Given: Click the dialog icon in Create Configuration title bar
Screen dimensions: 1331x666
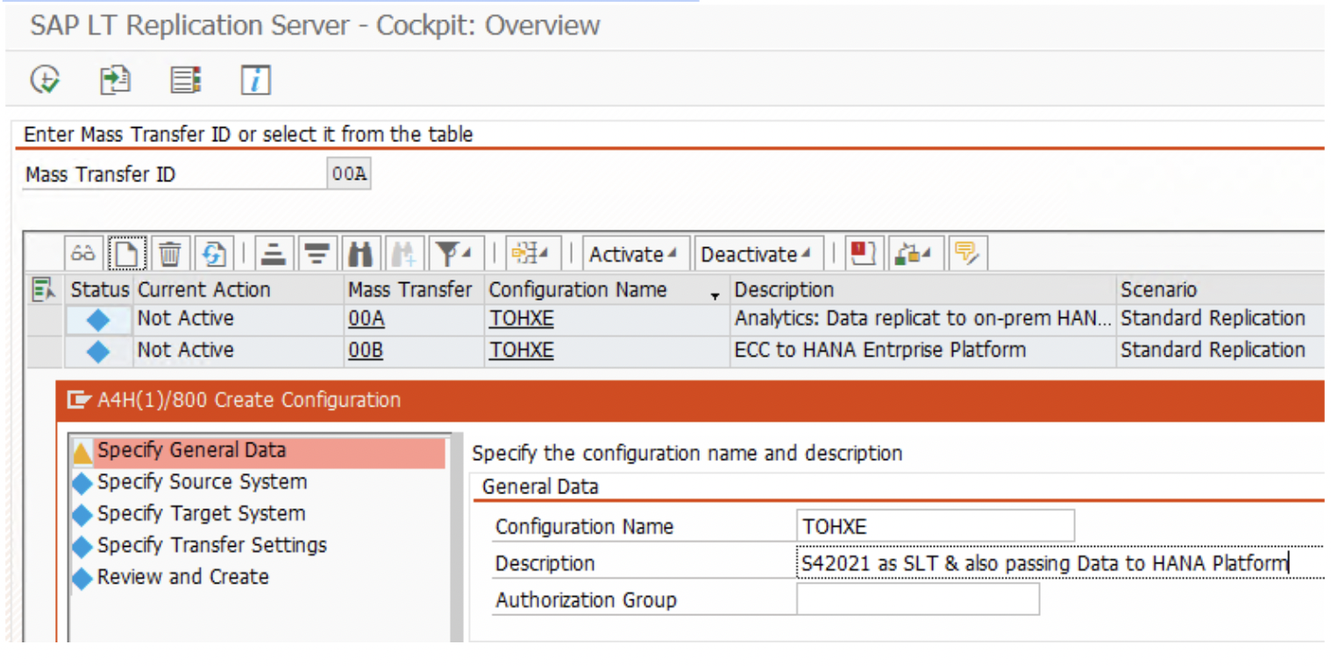Looking at the screenshot, I should point(79,400).
